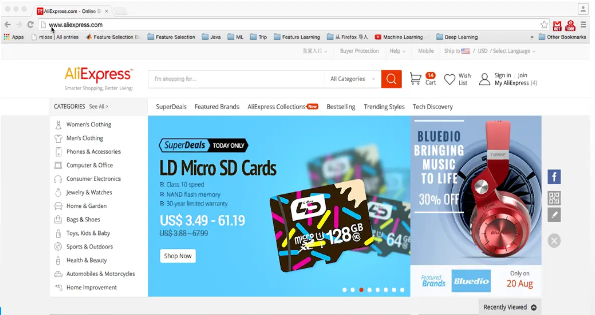Viewport: 595px width, 315px height.
Task: Open the Deep Learning bookmark folder
Action: click(457, 37)
